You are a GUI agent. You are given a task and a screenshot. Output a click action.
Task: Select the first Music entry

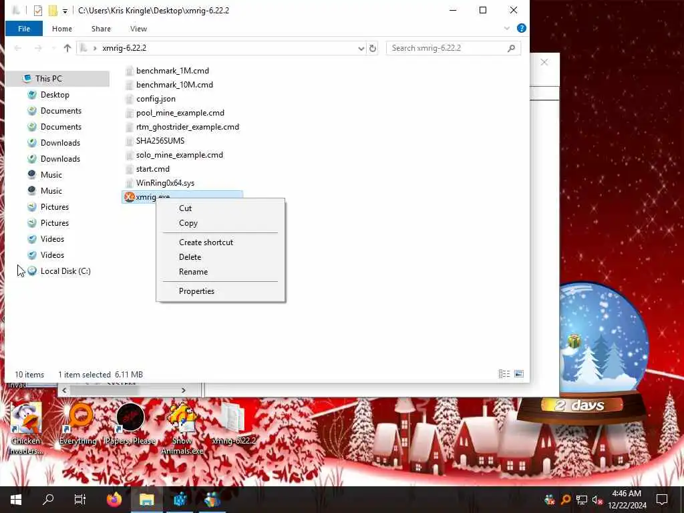coord(51,175)
